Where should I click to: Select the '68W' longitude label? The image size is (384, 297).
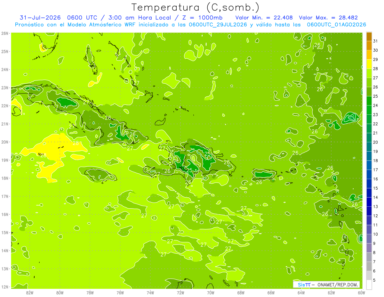[x=241, y=293]
